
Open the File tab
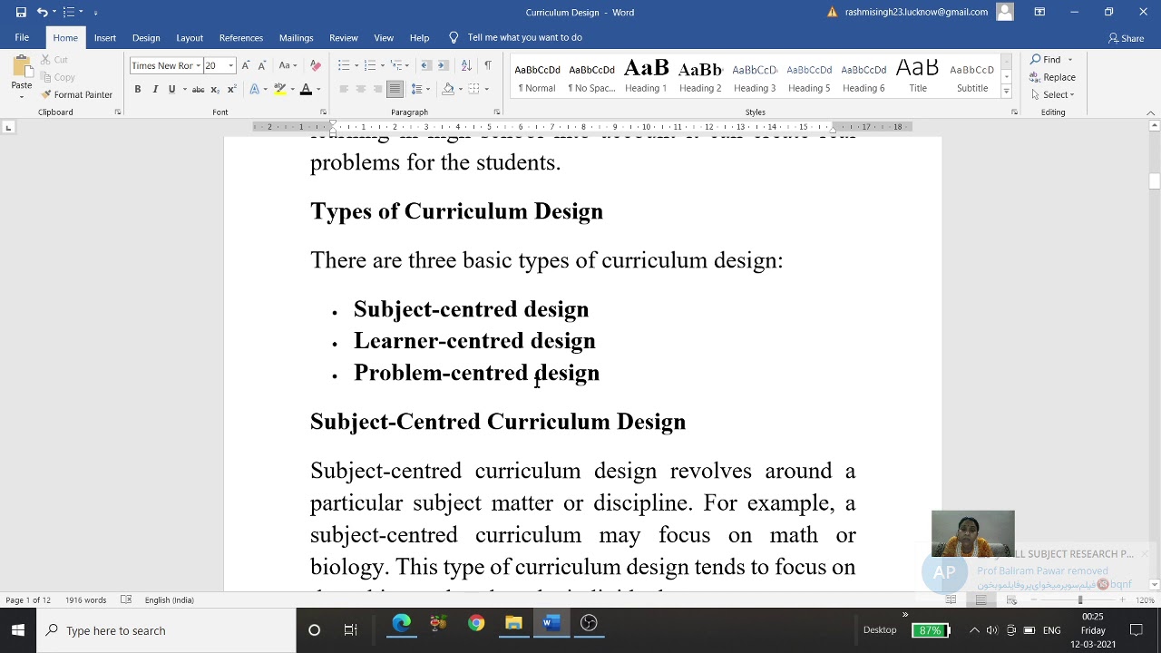point(22,37)
